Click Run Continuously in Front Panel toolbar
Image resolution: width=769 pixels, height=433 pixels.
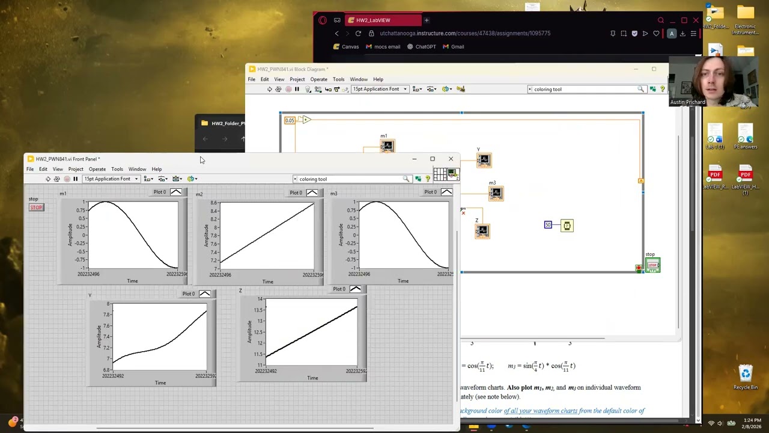[57, 179]
